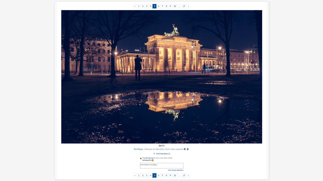Image resolution: width=323 pixels, height=181 pixels.
Task: Click the trash delete icon under Berlin
Action: tap(188, 149)
